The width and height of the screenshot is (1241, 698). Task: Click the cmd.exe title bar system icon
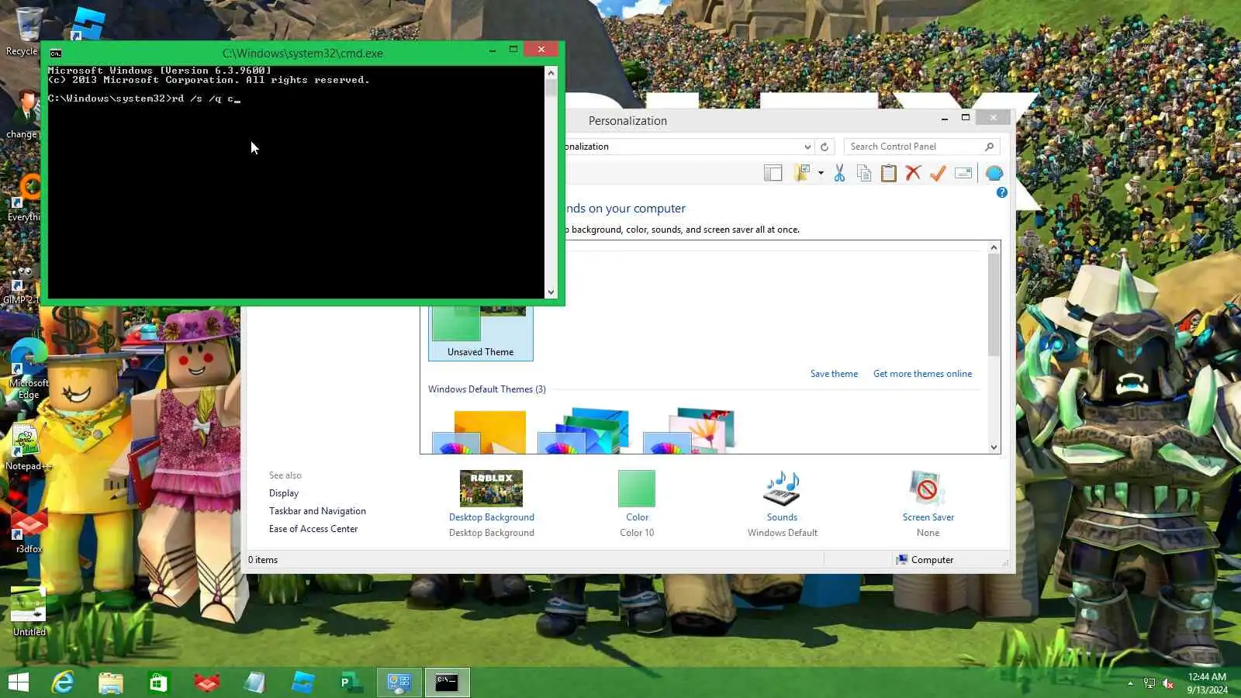[56, 54]
